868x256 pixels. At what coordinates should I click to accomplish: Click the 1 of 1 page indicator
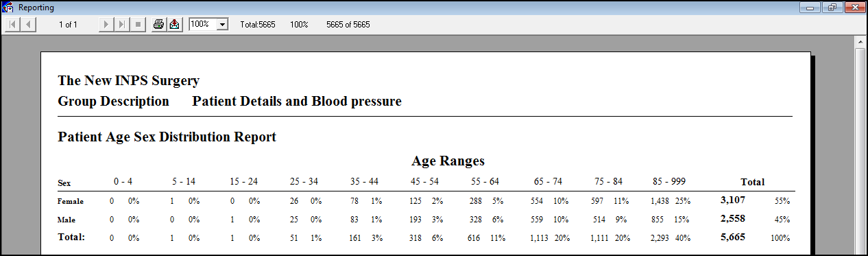[x=68, y=24]
